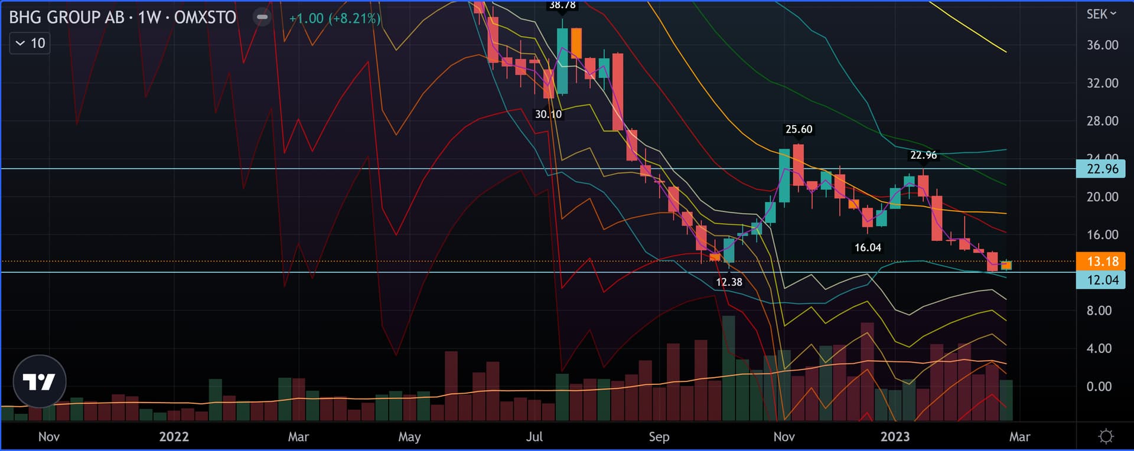Expand the collapsed 10 indicators legend
This screenshot has height=451, width=1134.
[x=30, y=43]
